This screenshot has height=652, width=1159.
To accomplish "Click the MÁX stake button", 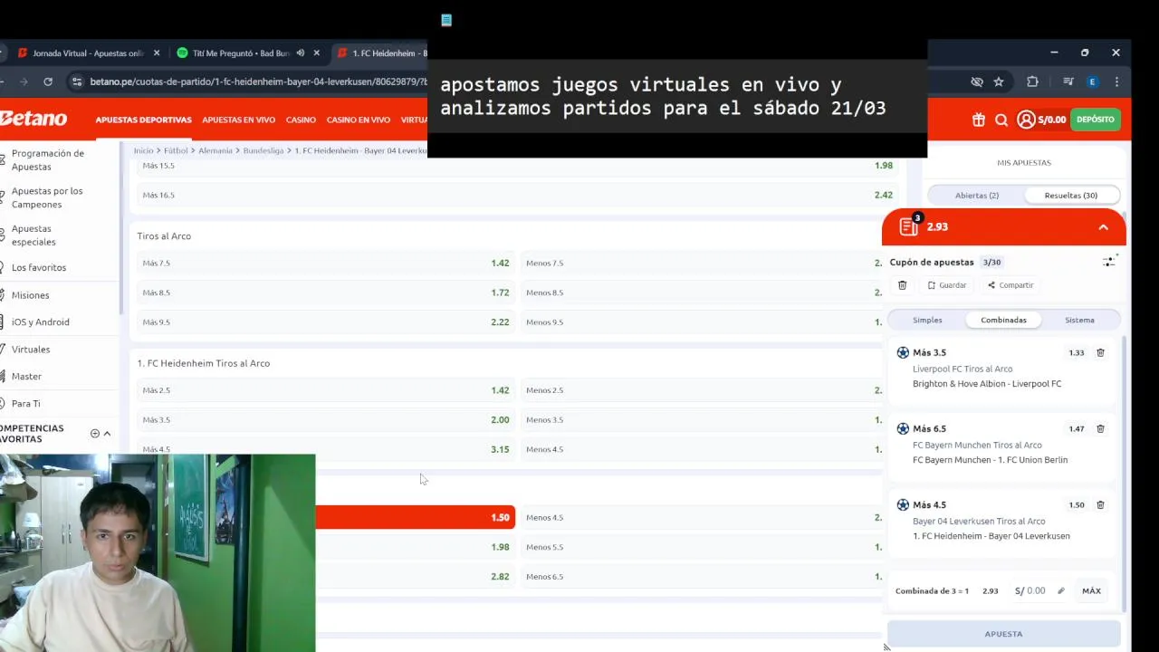I will click(x=1091, y=591).
